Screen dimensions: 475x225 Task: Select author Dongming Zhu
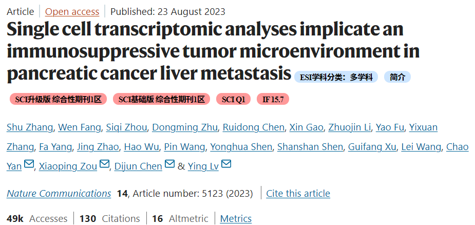coord(185,127)
